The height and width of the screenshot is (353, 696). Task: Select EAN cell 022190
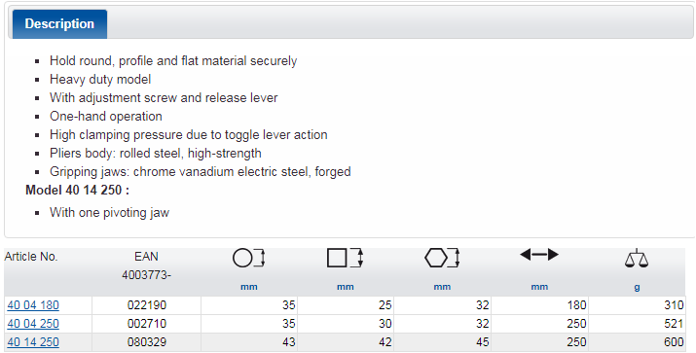point(146,305)
